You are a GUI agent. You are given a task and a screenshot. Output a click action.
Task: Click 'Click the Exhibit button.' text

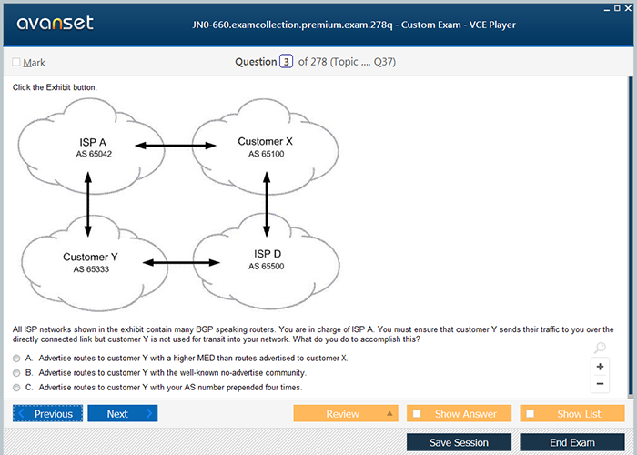(55, 87)
